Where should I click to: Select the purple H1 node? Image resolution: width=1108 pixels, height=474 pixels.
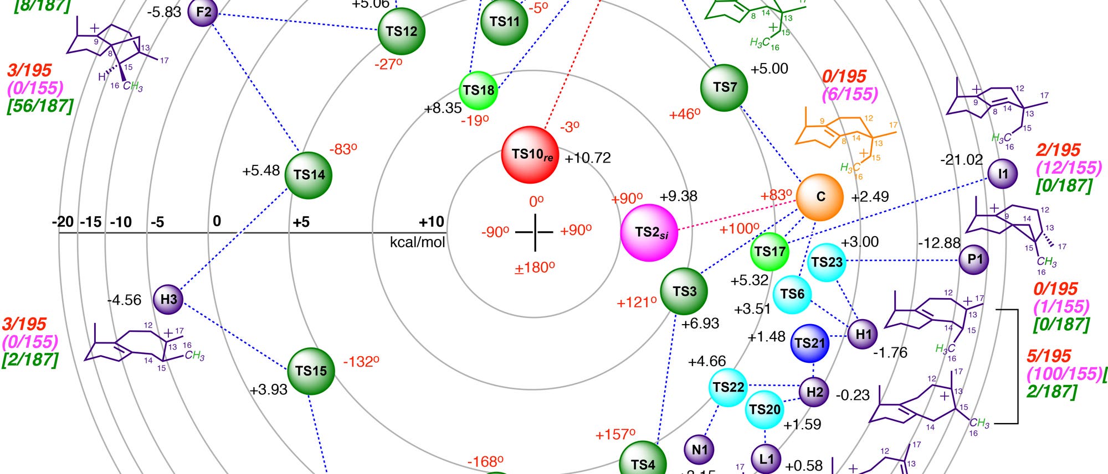[x=863, y=334]
